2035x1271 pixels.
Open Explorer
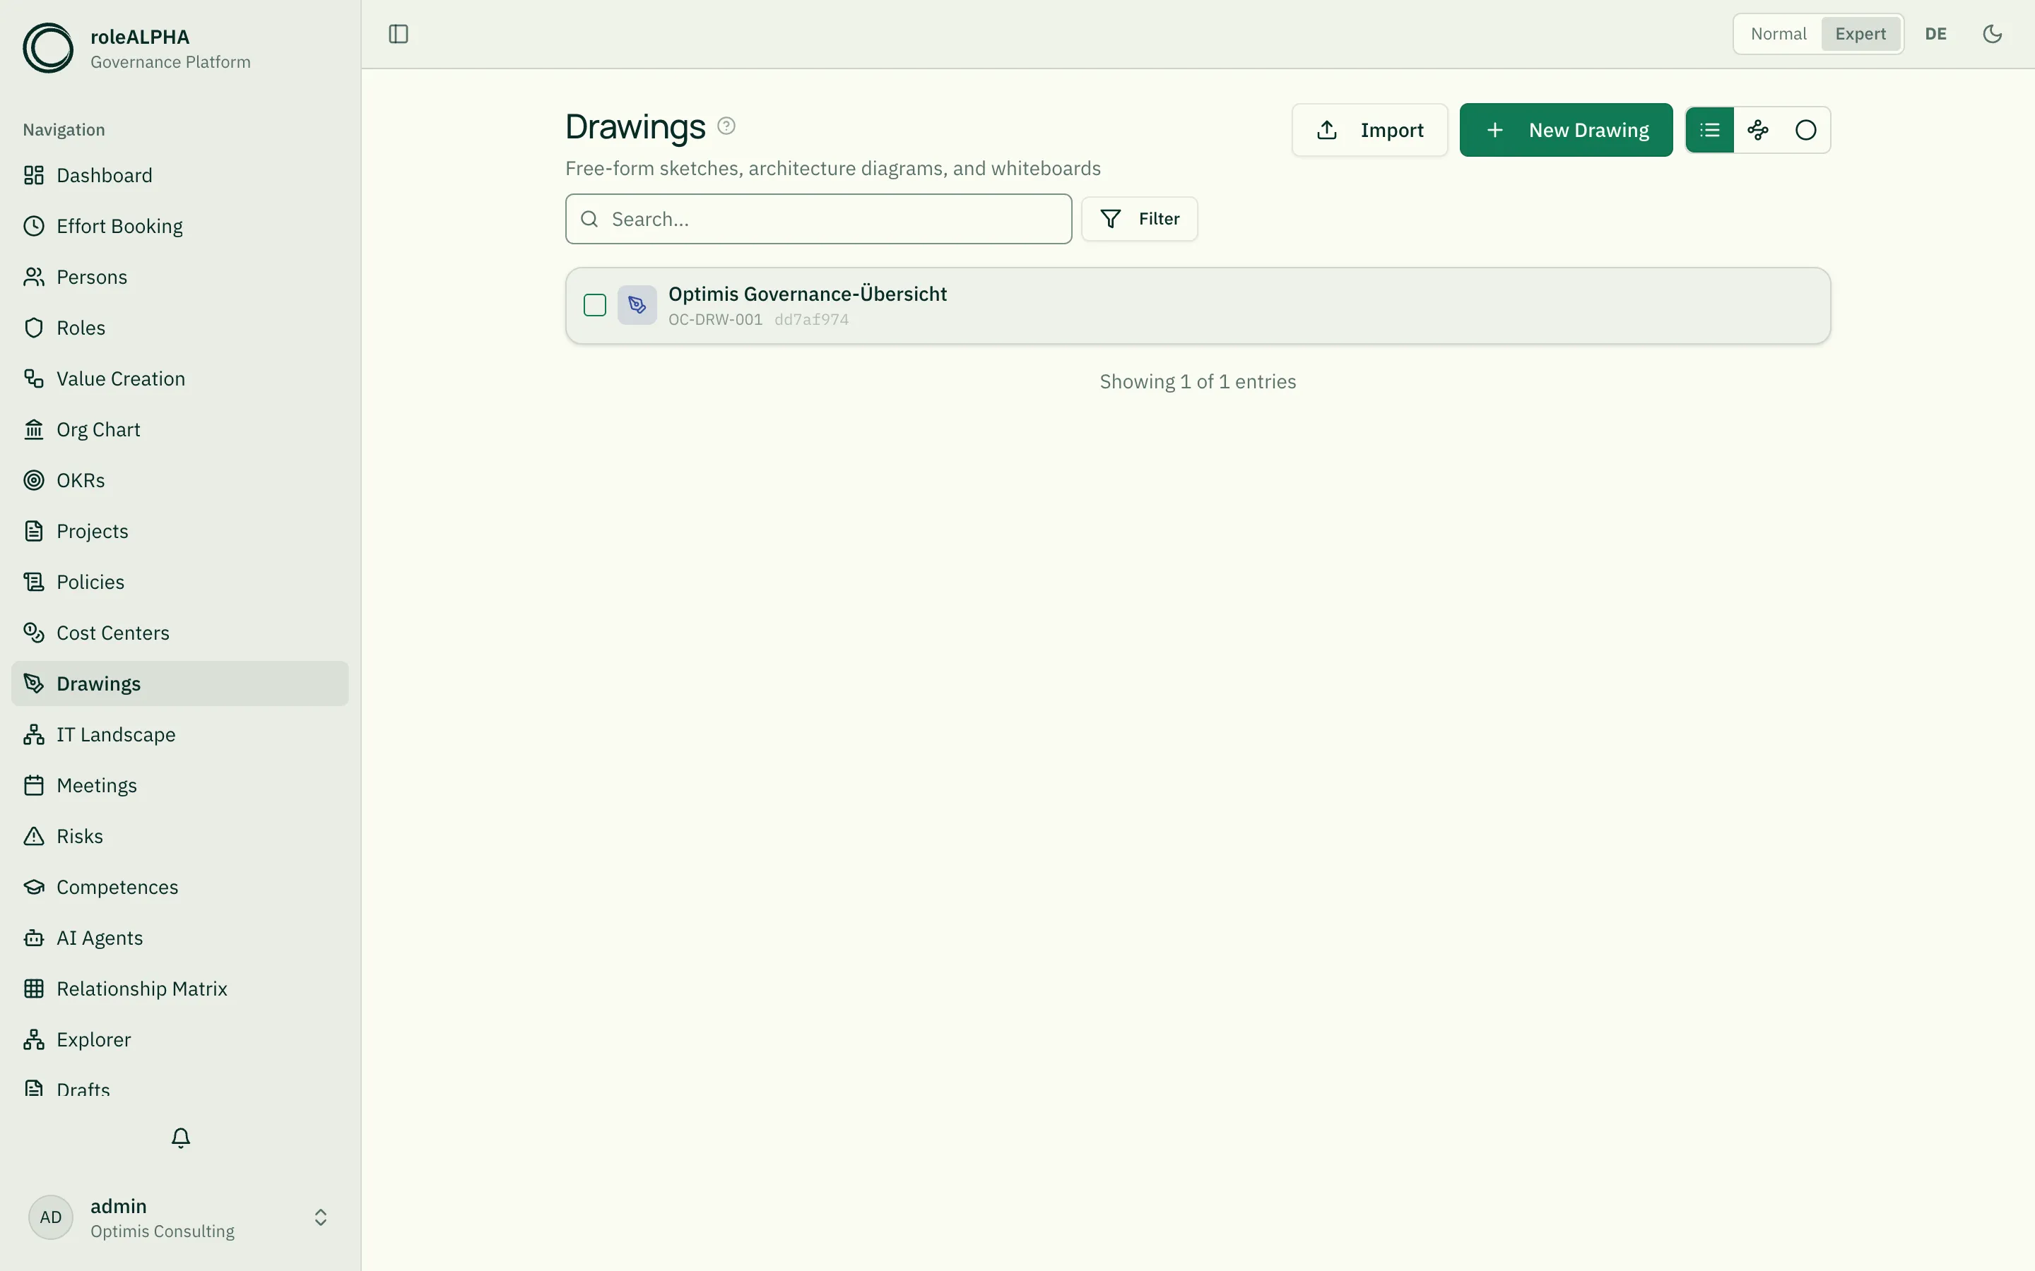click(x=180, y=1040)
